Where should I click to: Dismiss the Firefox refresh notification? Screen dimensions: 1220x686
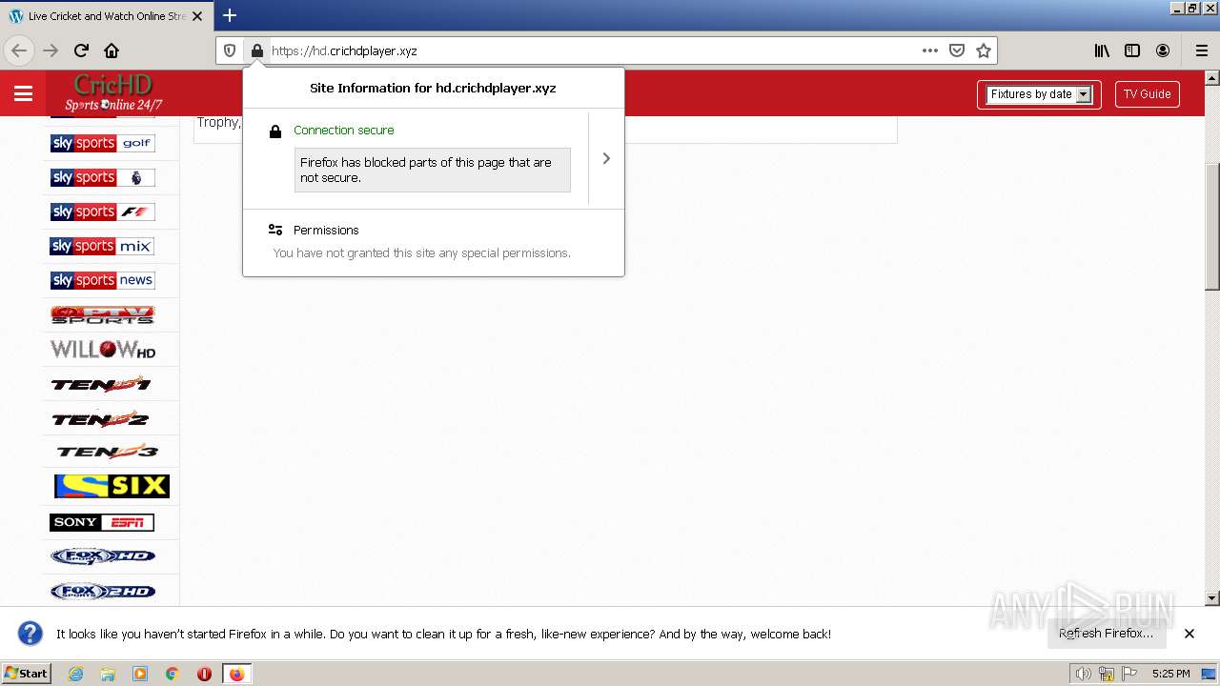[1189, 634]
